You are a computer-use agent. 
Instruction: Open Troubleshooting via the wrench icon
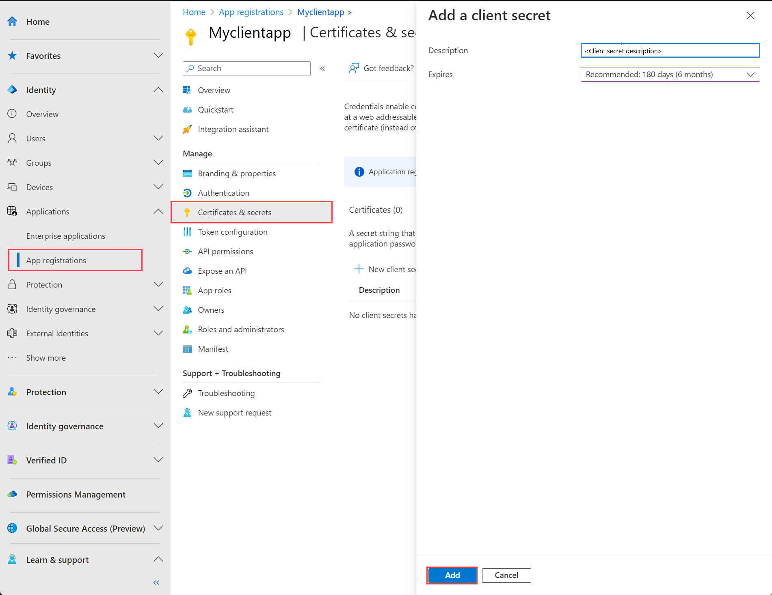[x=187, y=393]
